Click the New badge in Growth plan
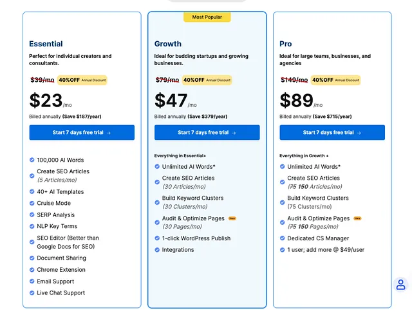Screen dimensions: 412x315 pos(232,218)
